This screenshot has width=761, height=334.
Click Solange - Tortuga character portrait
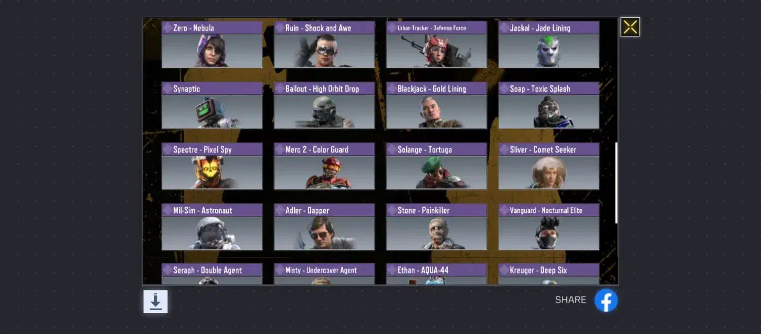(x=436, y=172)
